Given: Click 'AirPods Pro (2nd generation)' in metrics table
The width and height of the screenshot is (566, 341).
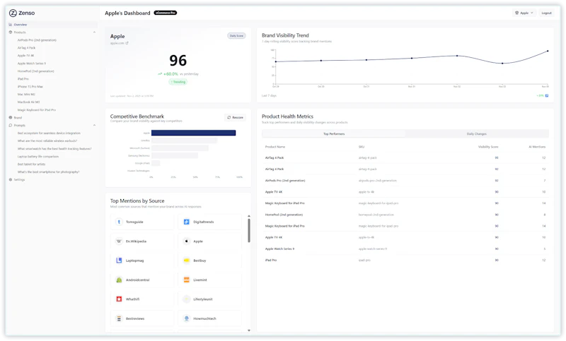Looking at the screenshot, I should [285, 181].
